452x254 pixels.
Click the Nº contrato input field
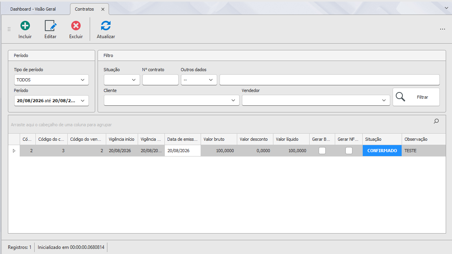(x=160, y=80)
